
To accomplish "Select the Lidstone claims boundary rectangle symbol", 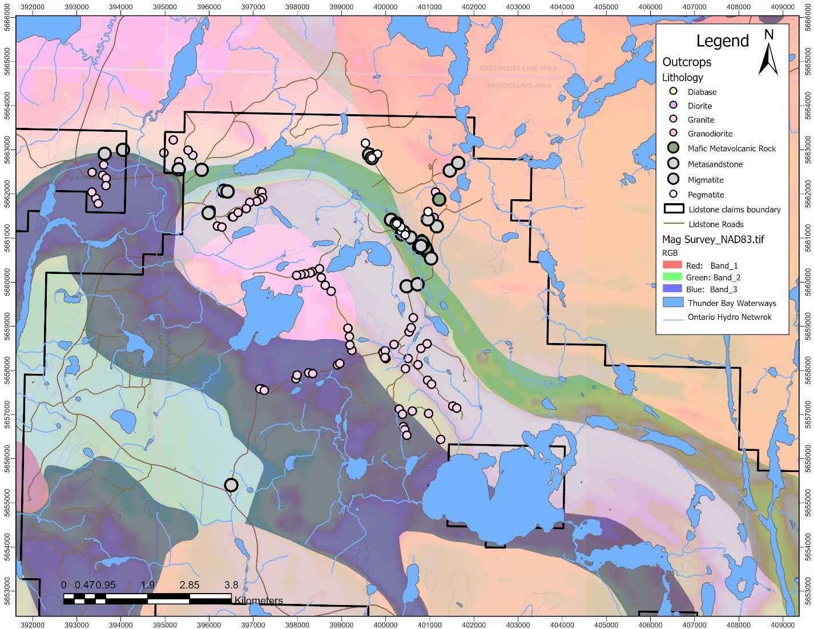I will pyautogui.click(x=673, y=209).
